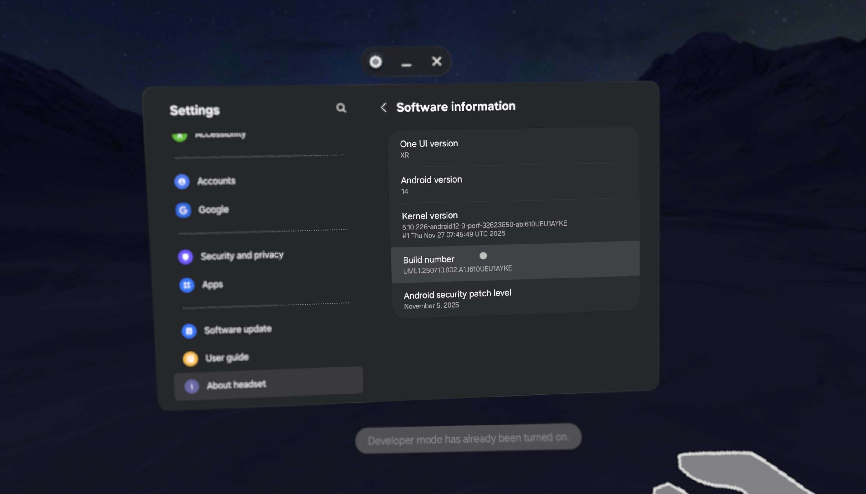This screenshot has height=494, width=866.
Task: Select the Google icon in sidebar
Action: click(x=183, y=210)
